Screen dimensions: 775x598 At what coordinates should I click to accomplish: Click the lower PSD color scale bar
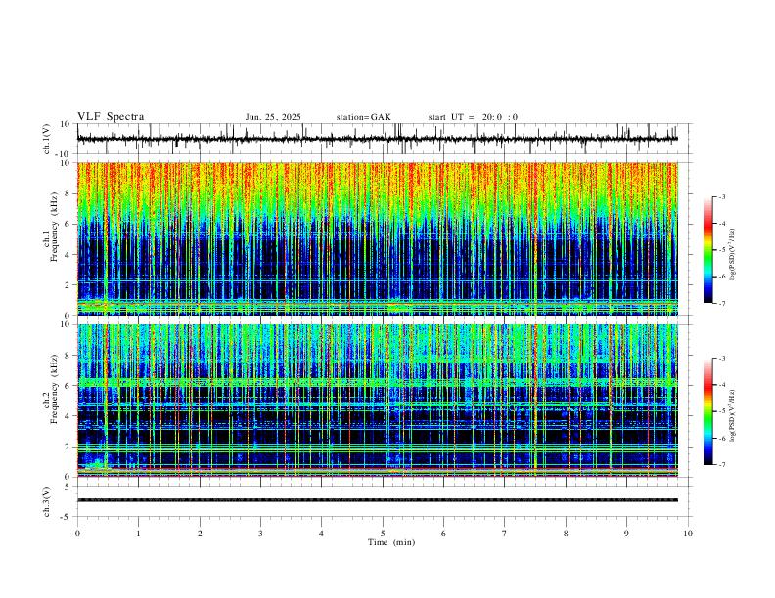tap(707, 411)
